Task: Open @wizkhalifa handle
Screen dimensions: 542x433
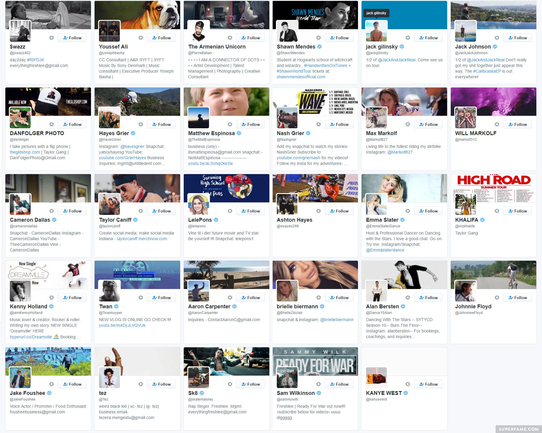Action: (465, 226)
